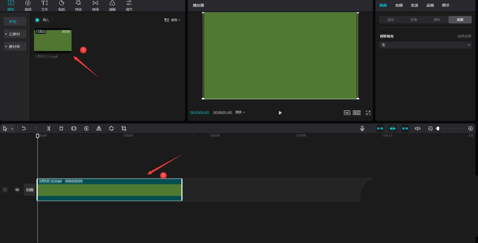Toggle auto-snapping in the timeline
Screen dimensions: 478x243
[x=393, y=129]
